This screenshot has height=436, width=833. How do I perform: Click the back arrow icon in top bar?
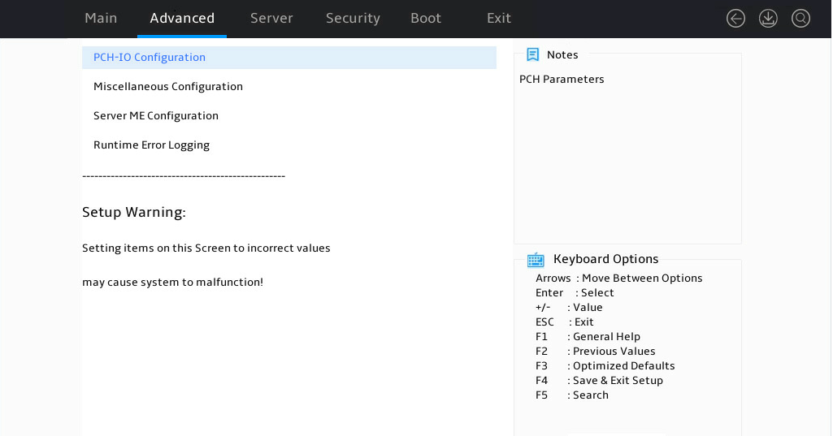735,19
